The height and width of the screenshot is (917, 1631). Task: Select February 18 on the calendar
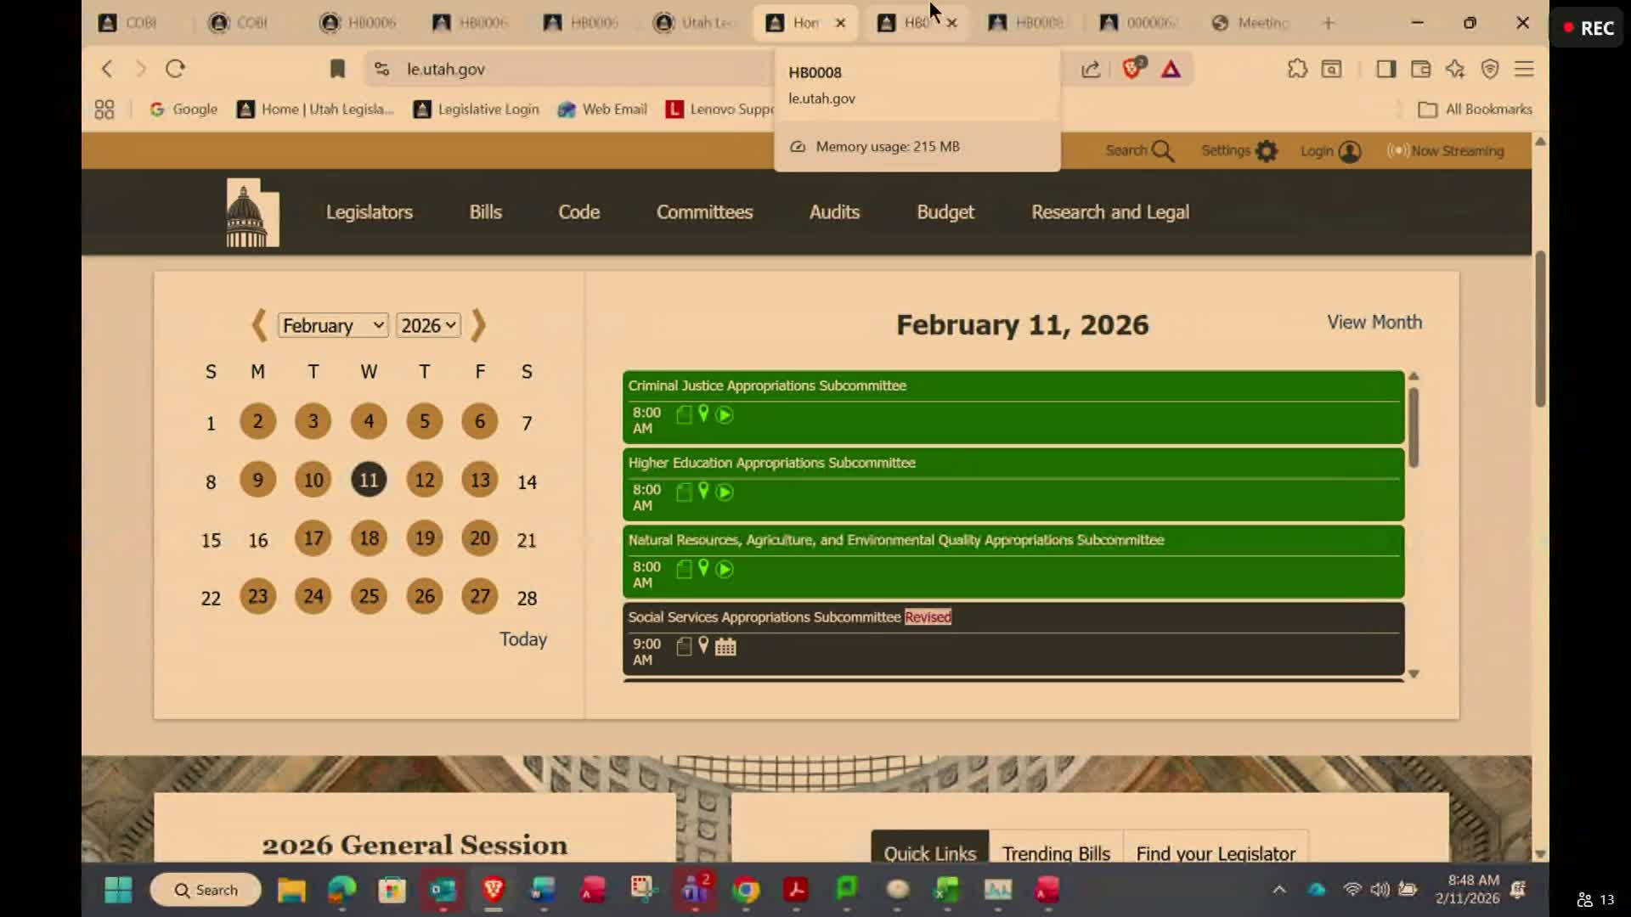pyautogui.click(x=369, y=538)
